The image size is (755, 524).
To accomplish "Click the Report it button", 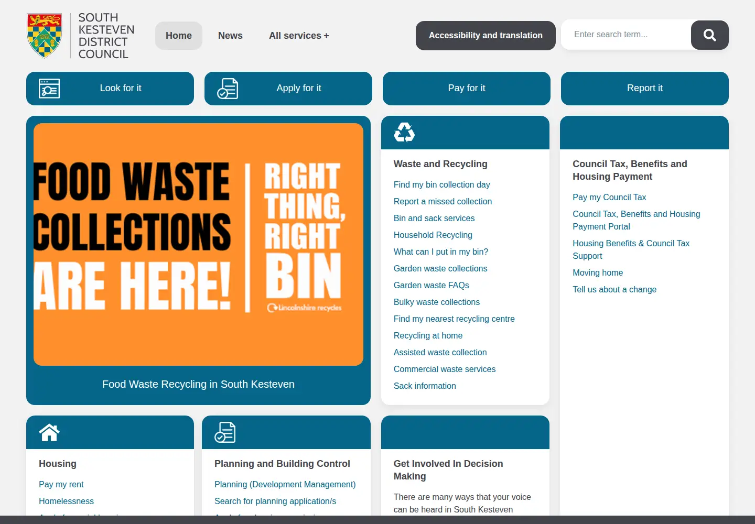I will point(645,89).
